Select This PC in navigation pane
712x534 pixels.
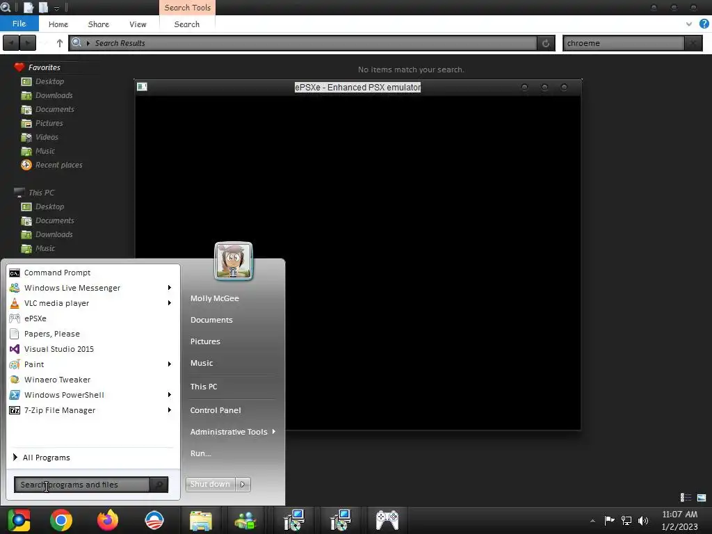click(x=34, y=193)
